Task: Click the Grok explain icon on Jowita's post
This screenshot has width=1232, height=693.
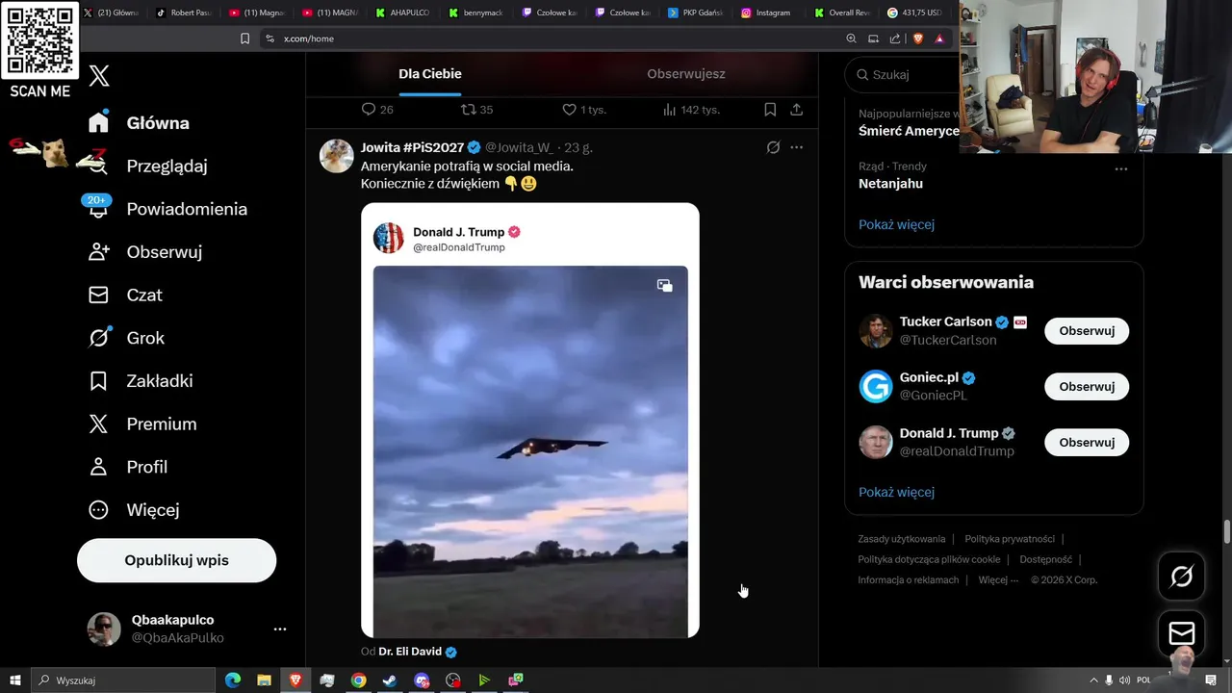Action: [773, 147]
